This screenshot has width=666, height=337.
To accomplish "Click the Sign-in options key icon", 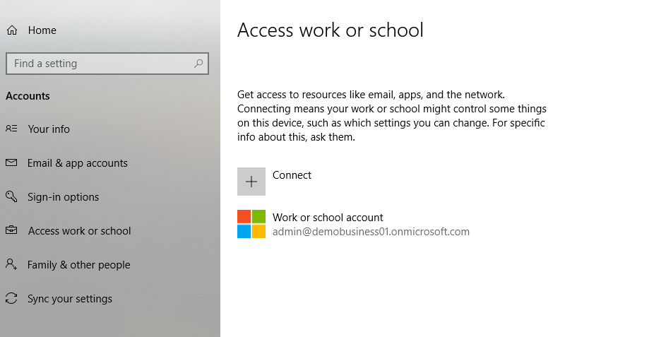I will [11, 196].
